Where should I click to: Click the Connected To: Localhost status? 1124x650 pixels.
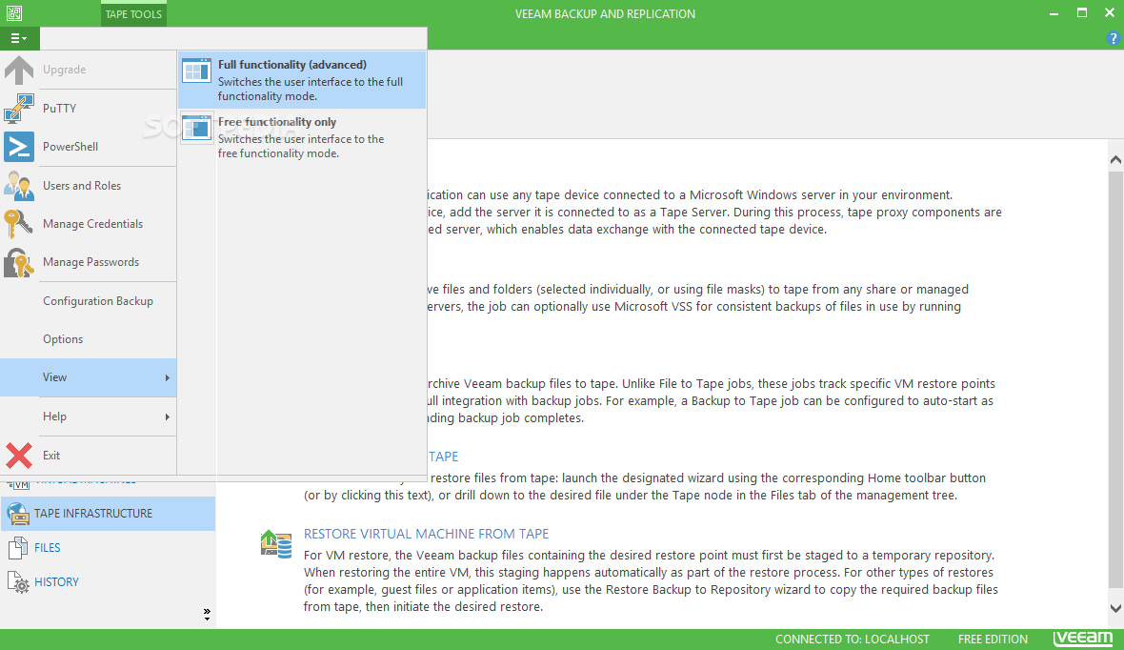(x=853, y=640)
